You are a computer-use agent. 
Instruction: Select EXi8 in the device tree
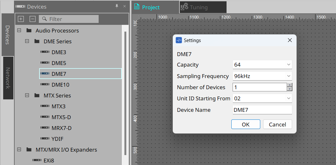click(49, 160)
